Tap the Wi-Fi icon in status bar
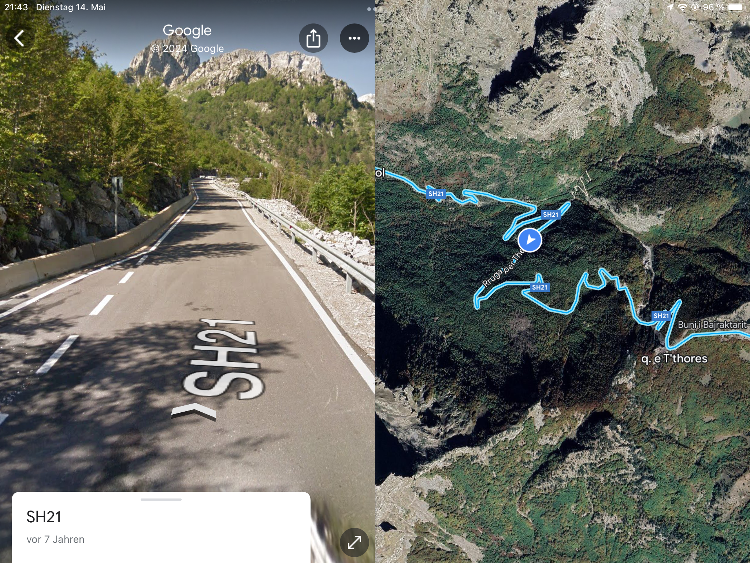Viewport: 750px width, 563px height. point(682,7)
